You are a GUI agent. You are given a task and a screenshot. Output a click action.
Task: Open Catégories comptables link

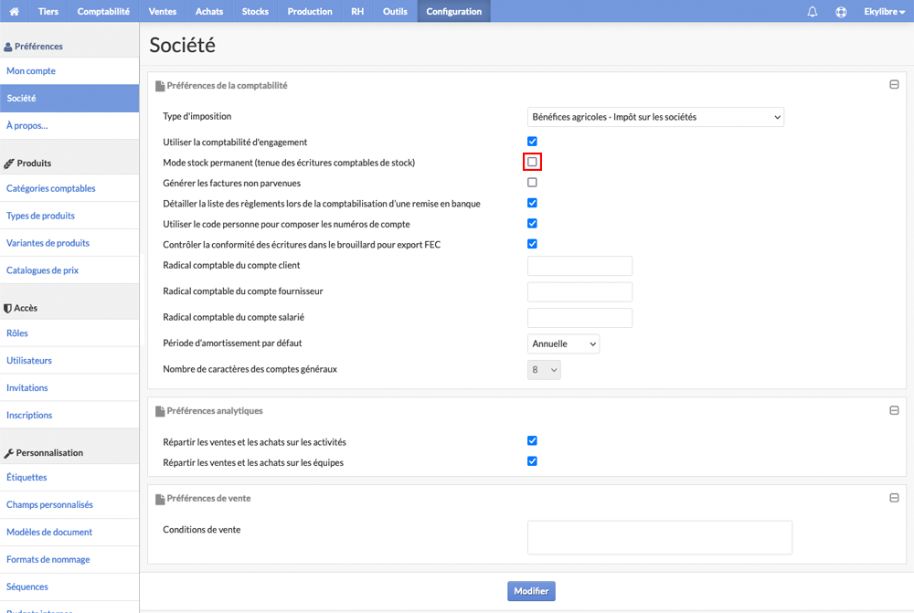tap(69, 188)
